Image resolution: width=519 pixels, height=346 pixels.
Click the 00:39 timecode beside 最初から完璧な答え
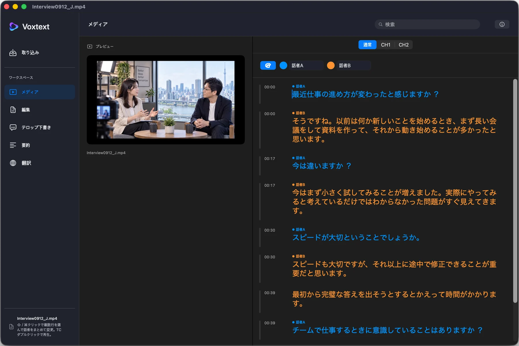point(270,293)
